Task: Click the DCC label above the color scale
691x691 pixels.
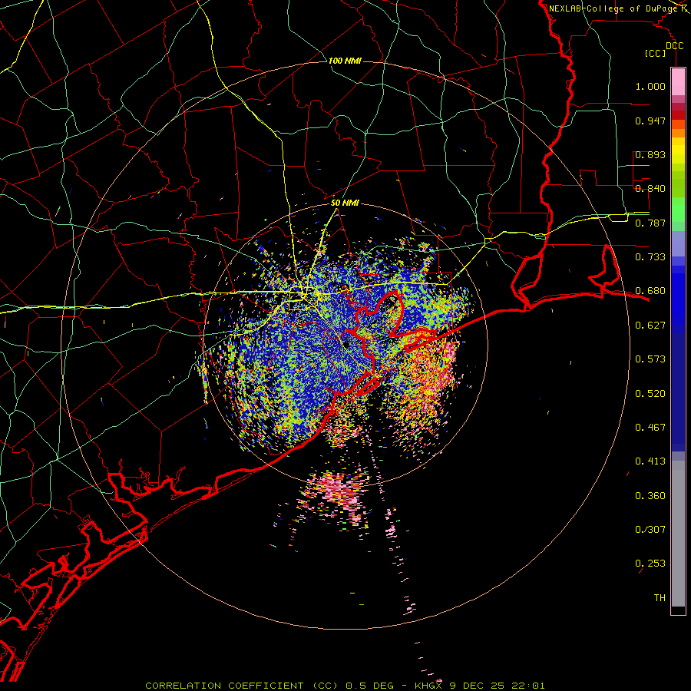Action: [x=674, y=46]
